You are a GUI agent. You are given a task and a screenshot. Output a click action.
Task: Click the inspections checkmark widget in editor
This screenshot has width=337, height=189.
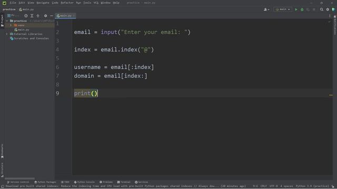click(x=330, y=22)
